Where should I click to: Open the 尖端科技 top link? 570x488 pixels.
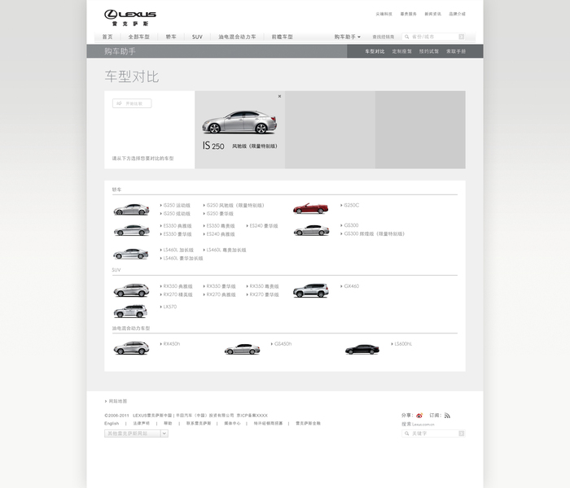coord(384,14)
